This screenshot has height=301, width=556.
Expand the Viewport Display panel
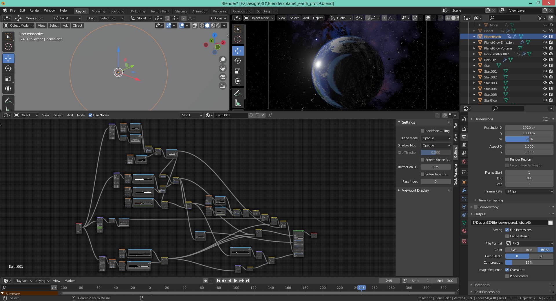(415, 190)
